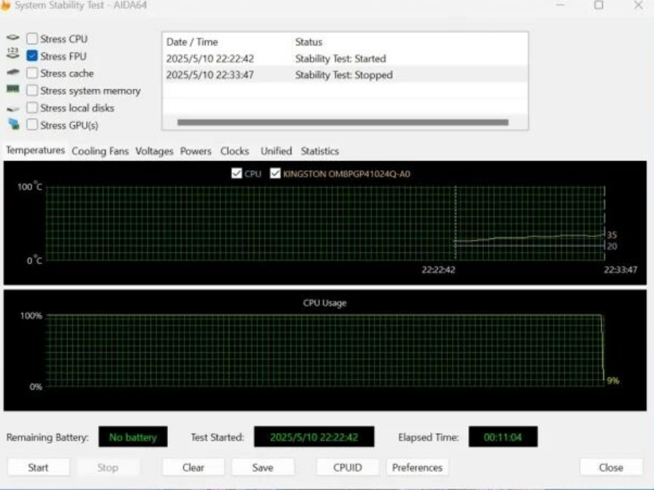Click the green memory module icon
The width and height of the screenshot is (654, 490).
(13, 90)
